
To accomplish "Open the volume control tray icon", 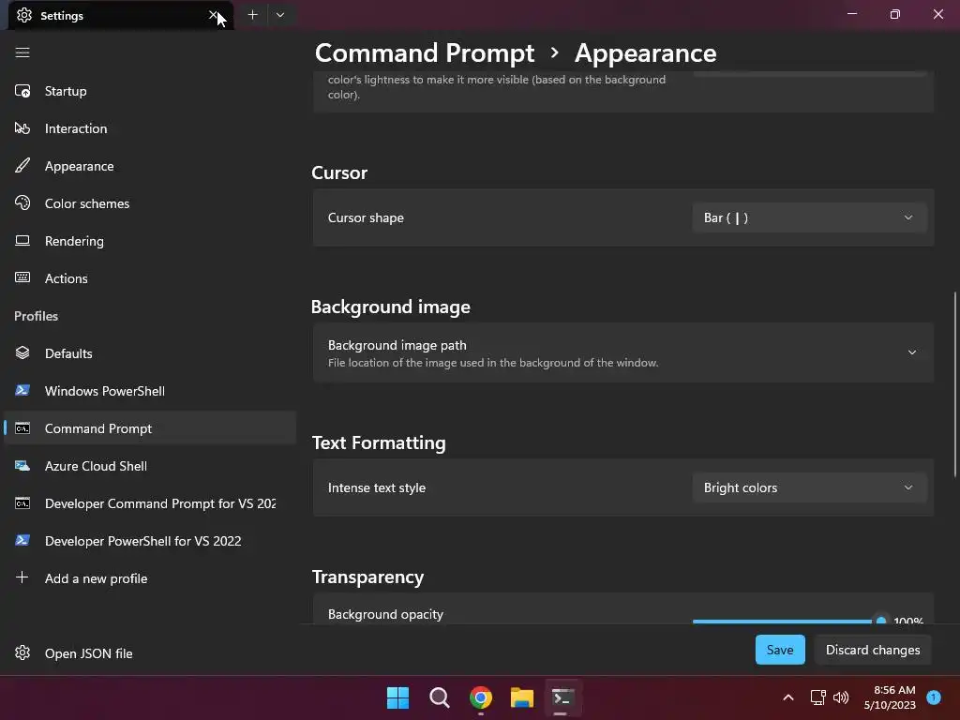I will click(841, 697).
